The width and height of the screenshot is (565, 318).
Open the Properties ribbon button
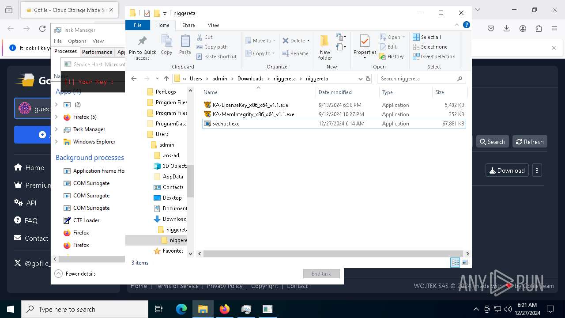tap(365, 47)
